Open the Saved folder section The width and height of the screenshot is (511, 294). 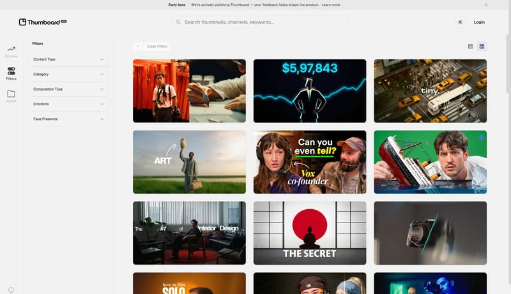(x=11, y=96)
